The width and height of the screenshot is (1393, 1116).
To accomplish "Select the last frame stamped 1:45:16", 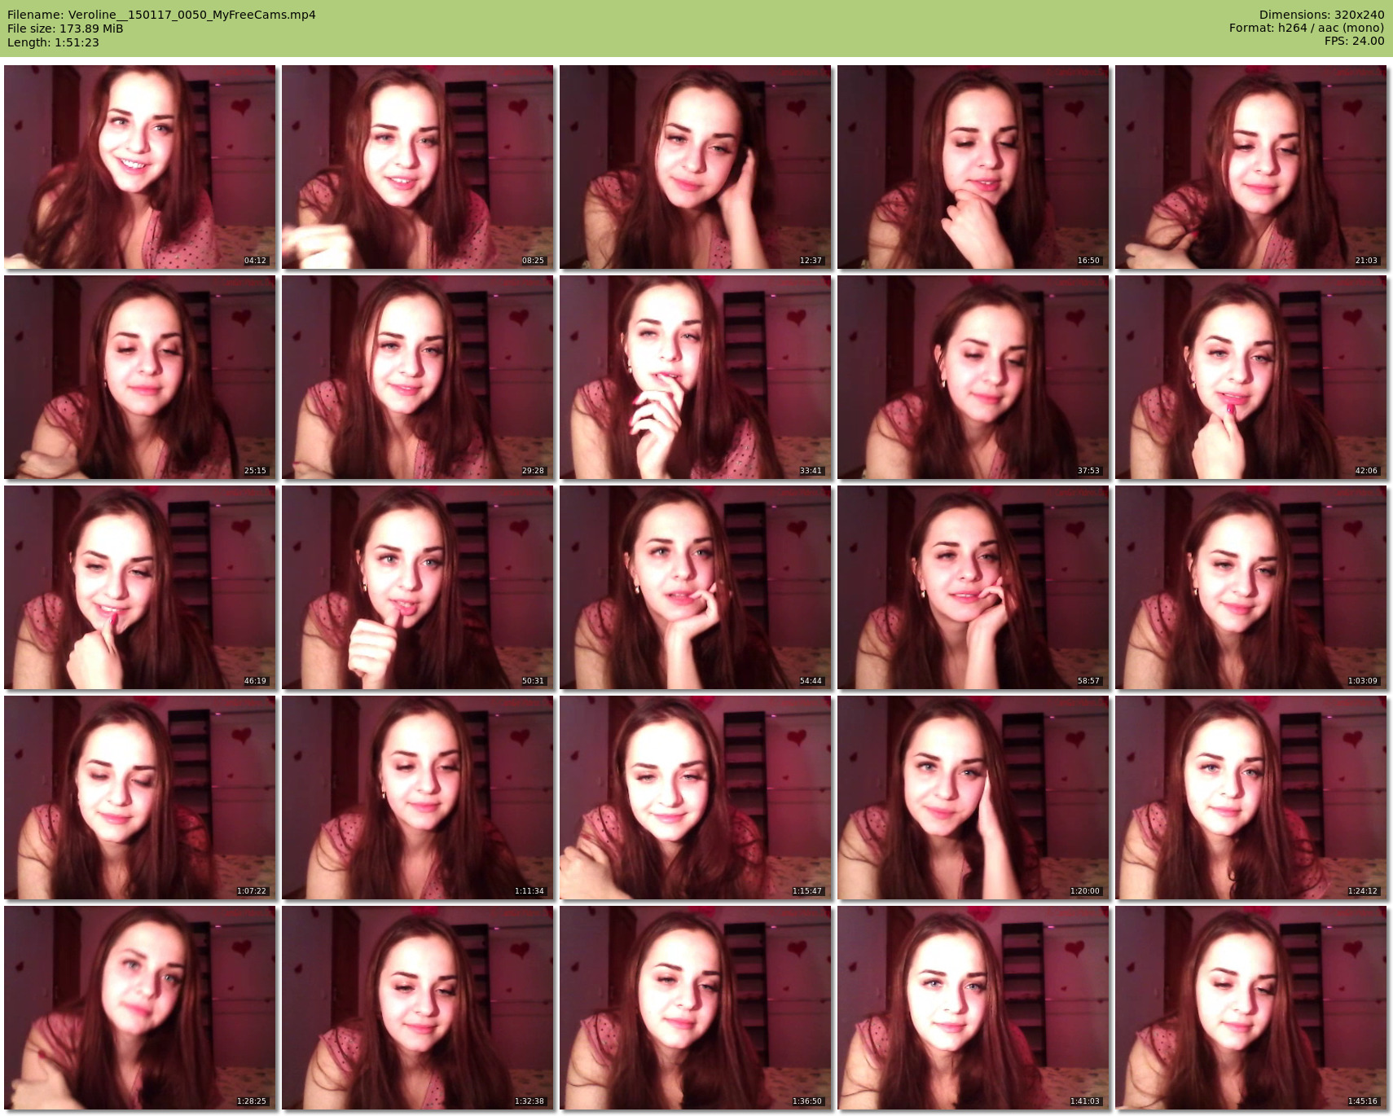I will click(x=1250, y=1008).
